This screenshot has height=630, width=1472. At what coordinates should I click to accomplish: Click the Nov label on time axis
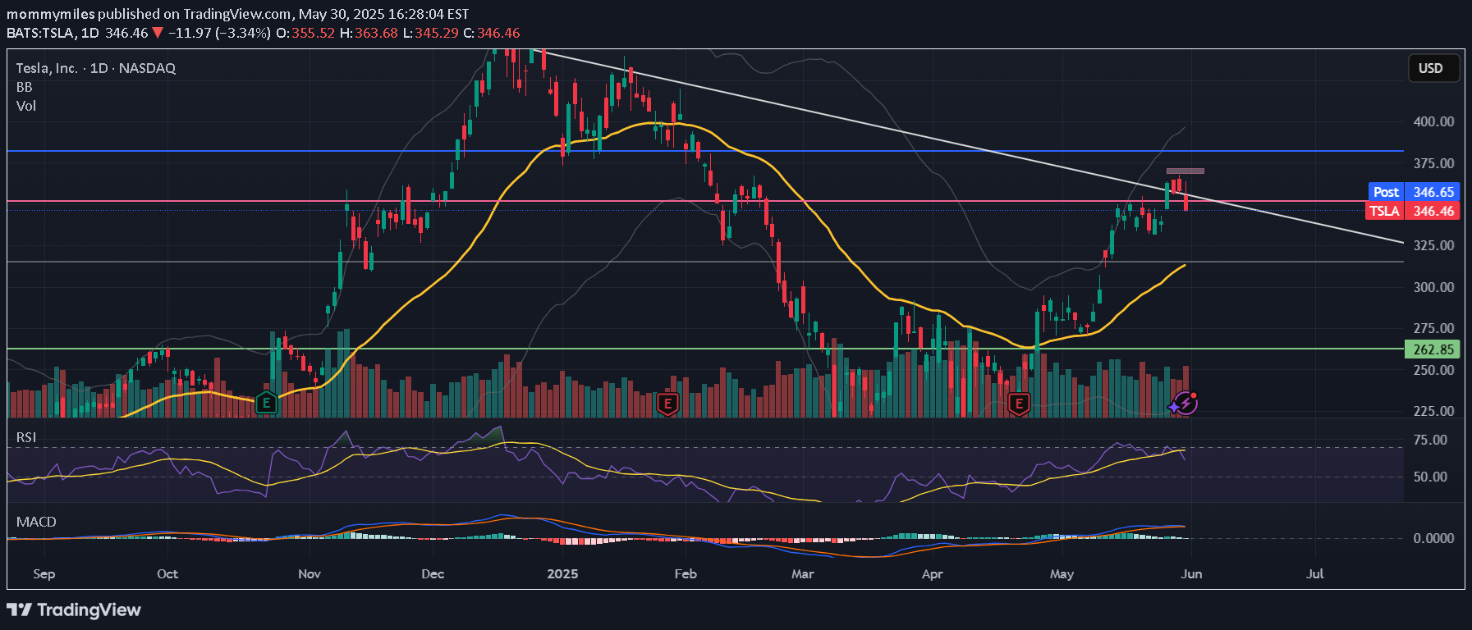[x=310, y=573]
